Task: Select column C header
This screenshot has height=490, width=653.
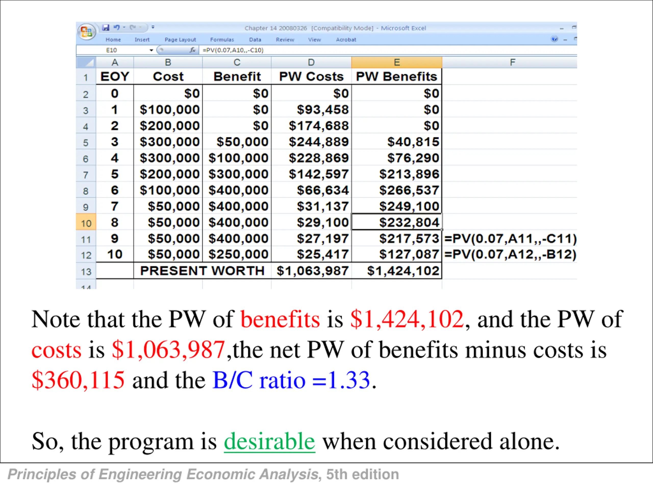Action: pyautogui.click(x=237, y=62)
